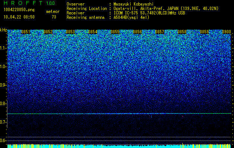Click the Receiver label text
The image size is (234, 148).
coord(76,13)
